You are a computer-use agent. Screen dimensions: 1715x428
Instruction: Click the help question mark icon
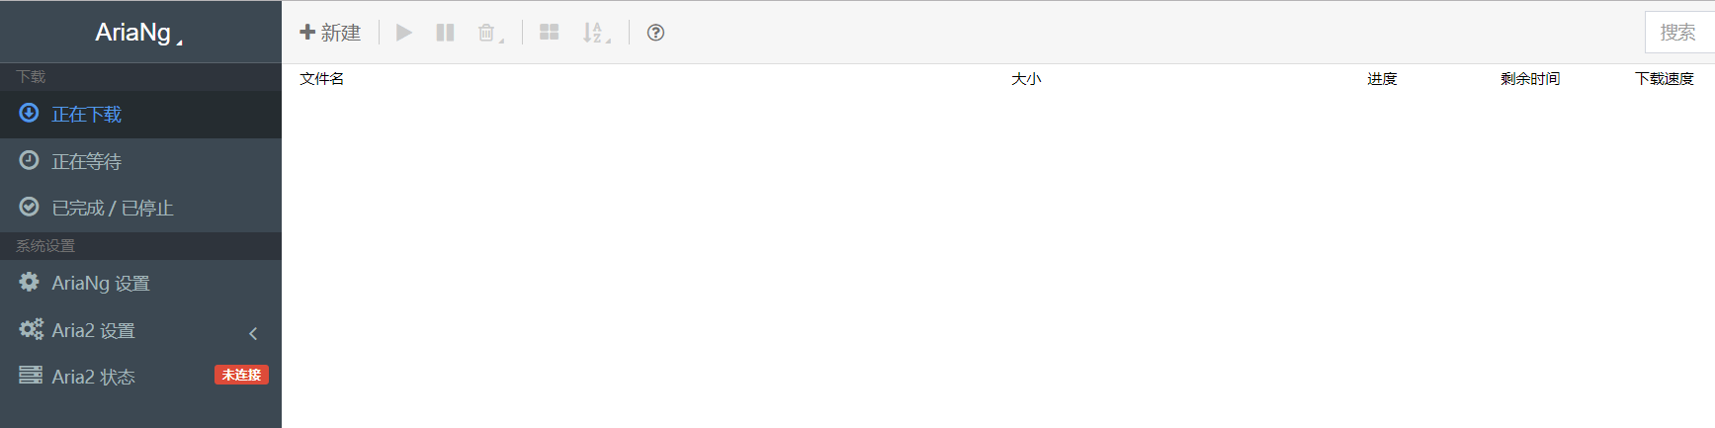coord(655,33)
